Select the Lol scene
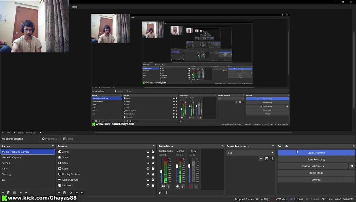The width and height of the screenshot is (356, 202). pyautogui.click(x=28, y=180)
